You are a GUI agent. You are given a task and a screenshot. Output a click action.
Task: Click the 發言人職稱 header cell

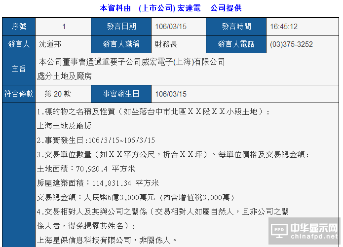coord(121,44)
